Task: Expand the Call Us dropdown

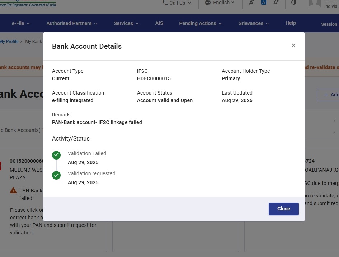Action: pyautogui.click(x=177, y=3)
